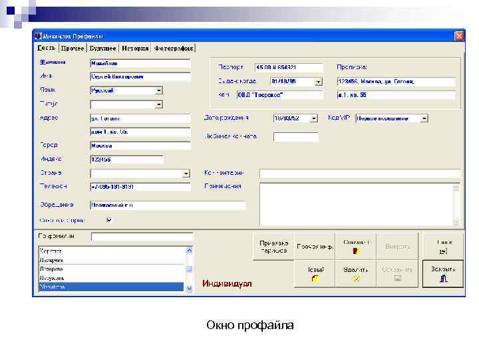479x359 pixels.
Task: Click inside the Примечания text area
Action: (x=356, y=205)
